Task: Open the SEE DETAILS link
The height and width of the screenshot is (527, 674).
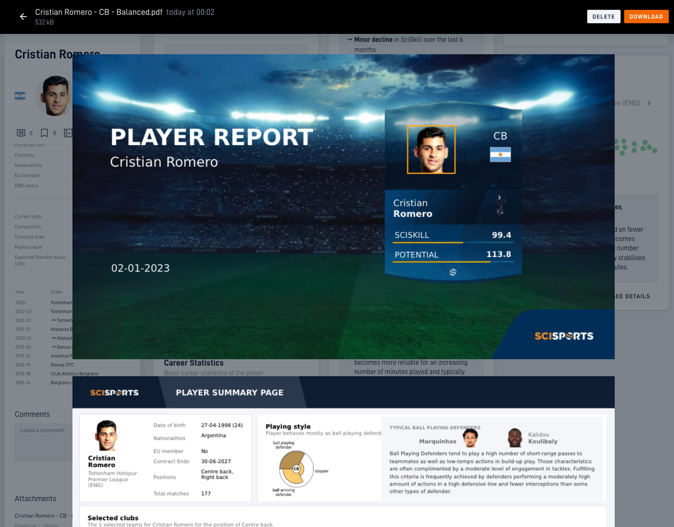Action: (632, 296)
